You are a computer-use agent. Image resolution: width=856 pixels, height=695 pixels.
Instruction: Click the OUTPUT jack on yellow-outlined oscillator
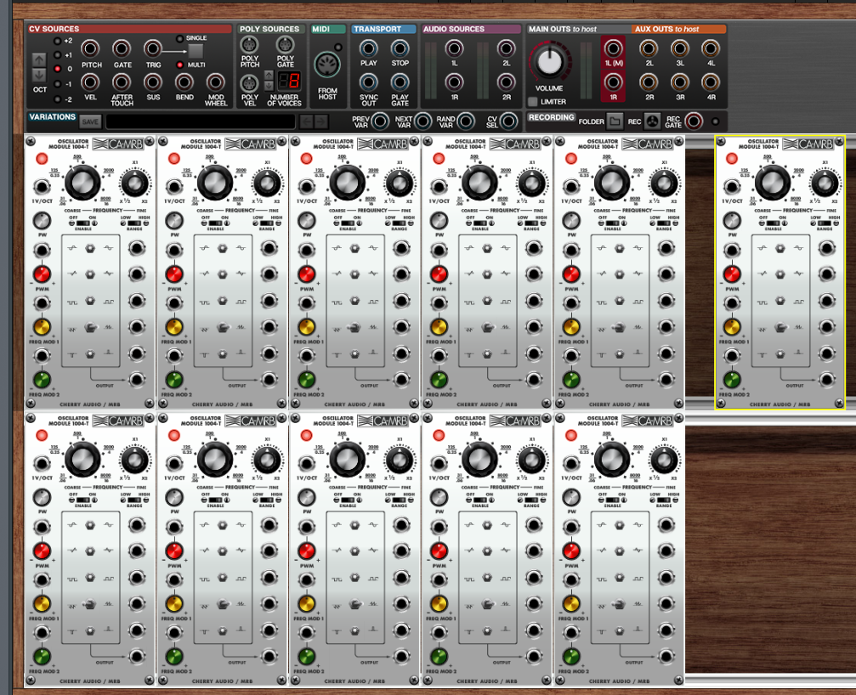[x=828, y=380]
